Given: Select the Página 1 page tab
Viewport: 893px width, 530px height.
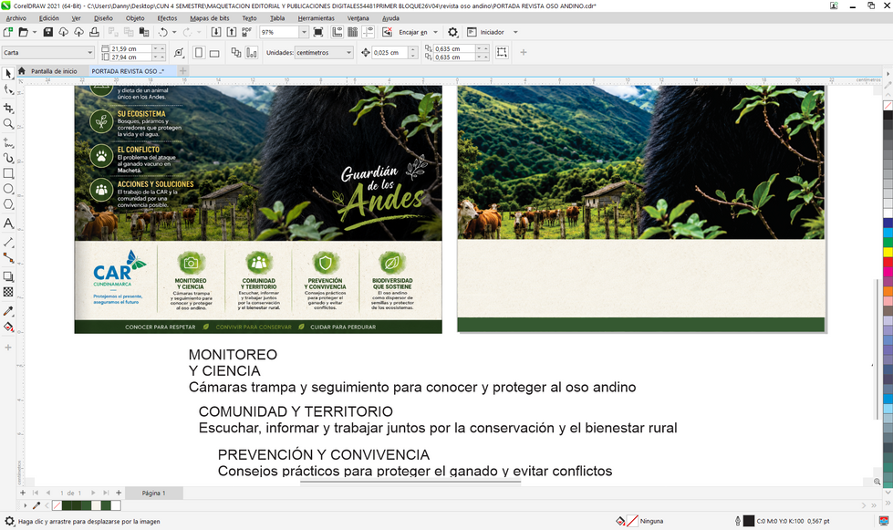Looking at the screenshot, I should tap(153, 493).
